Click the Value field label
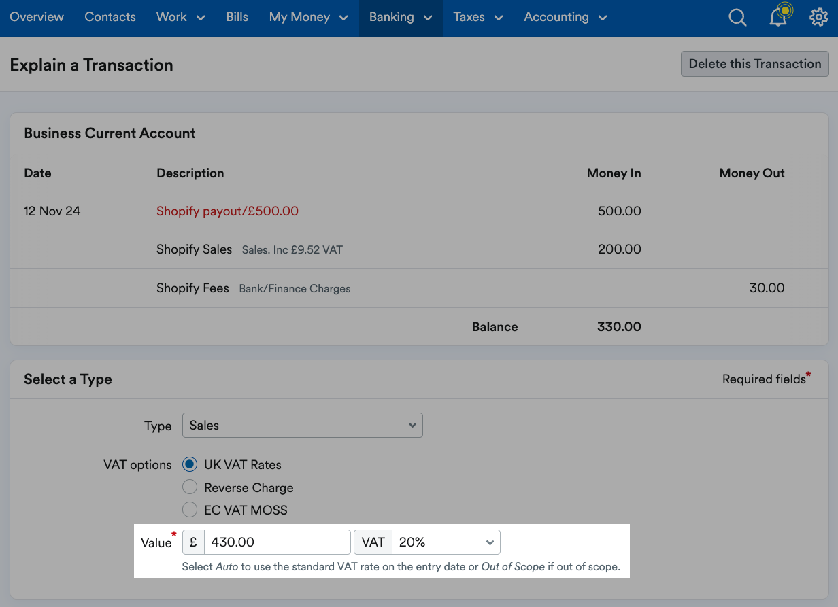This screenshot has height=607, width=838. click(156, 542)
